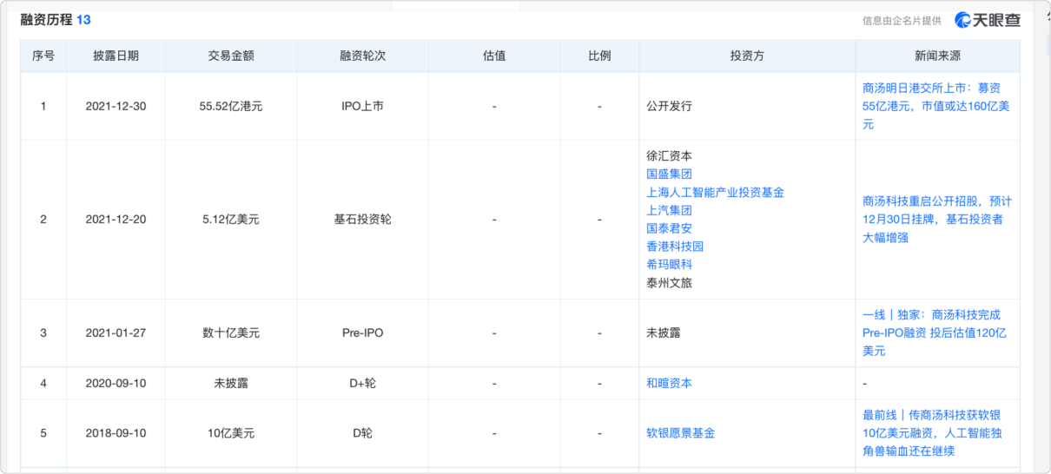Viewport: 1051px width, 474px height.
Task: Open the 香港科技园 investor link
Action: point(675,247)
